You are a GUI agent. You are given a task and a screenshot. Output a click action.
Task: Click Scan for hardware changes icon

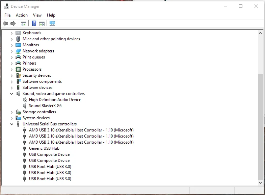tap(52, 23)
